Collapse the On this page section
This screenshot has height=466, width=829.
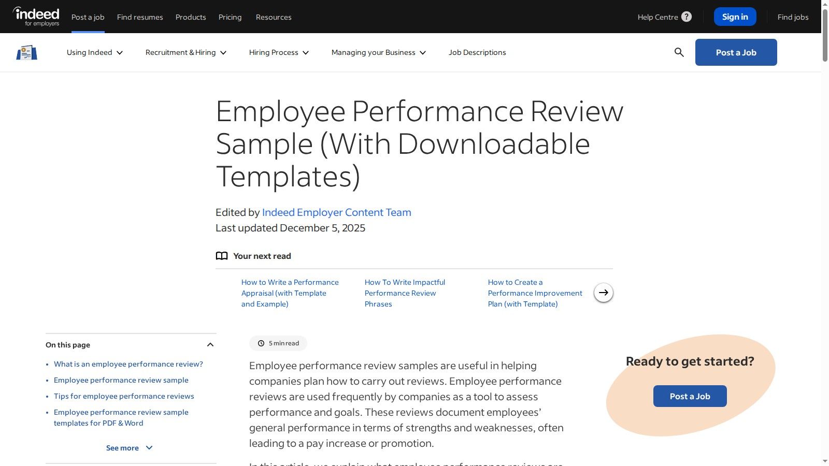210,344
